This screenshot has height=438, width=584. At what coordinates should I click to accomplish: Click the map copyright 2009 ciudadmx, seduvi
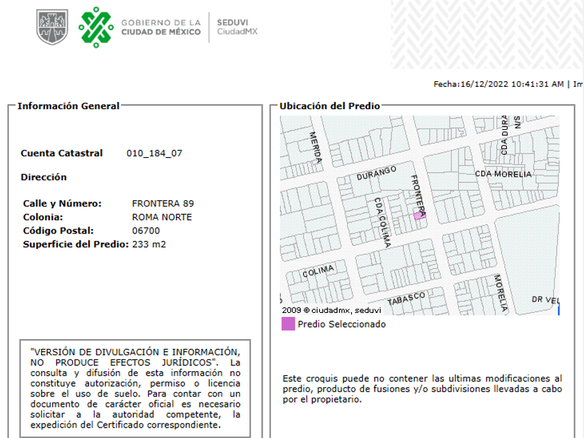(332, 310)
